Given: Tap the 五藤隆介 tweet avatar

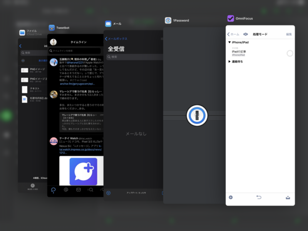Looking at the screenshot, I should point(54,62).
